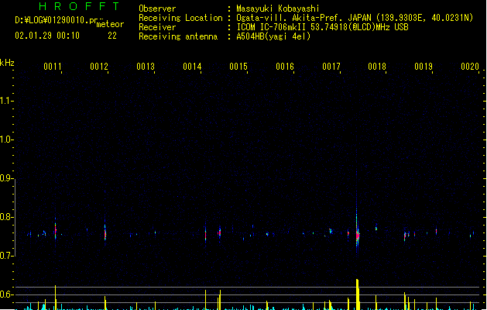This screenshot has height=310, width=487.
Task: Select the log file path D:¥LOG¥01290010
Action: coord(57,20)
